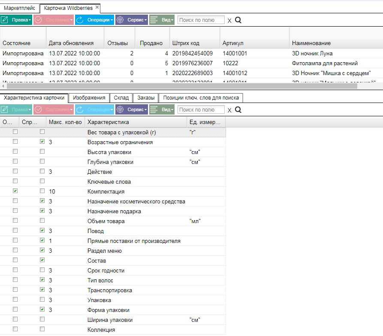Click the lines icon on lower Вид button
This screenshot has width=383, height=336.
point(154,109)
